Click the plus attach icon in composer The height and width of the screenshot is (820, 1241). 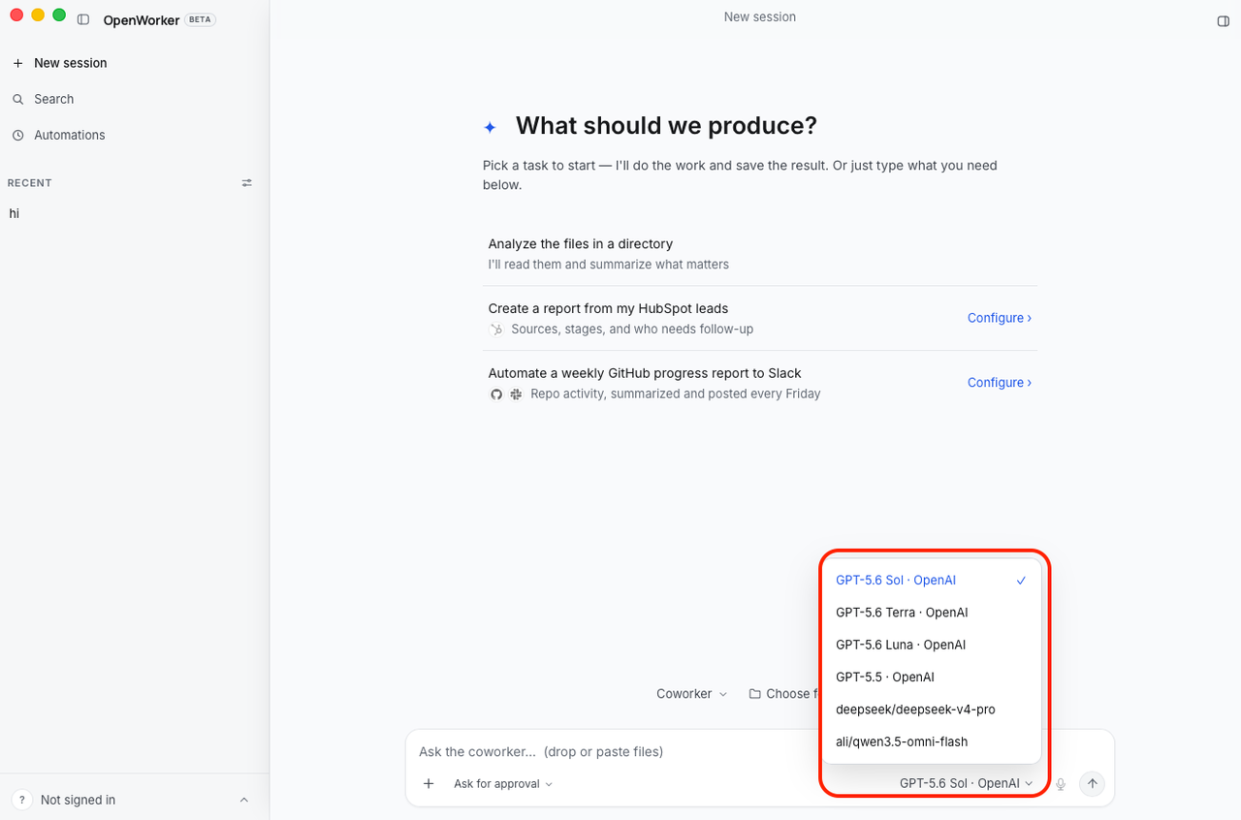429,784
